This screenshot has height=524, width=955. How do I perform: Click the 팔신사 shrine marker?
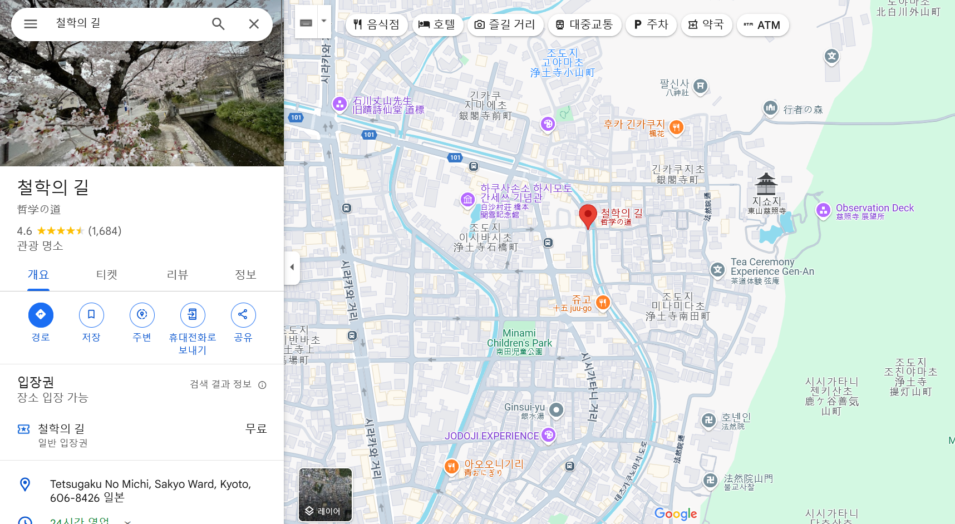coord(701,86)
